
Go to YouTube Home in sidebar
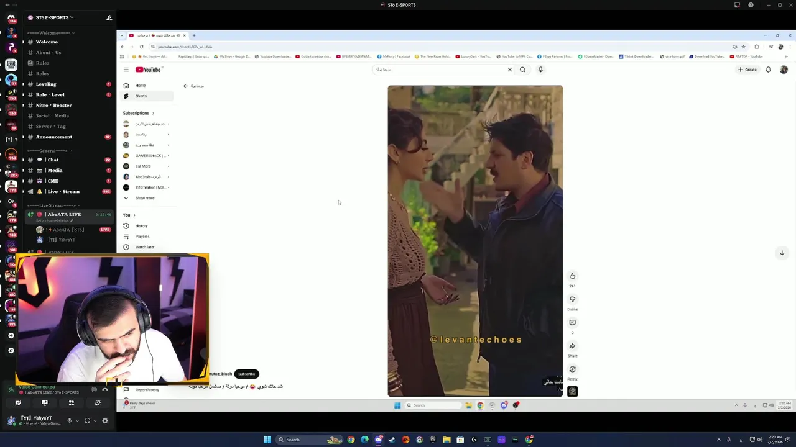(x=147, y=86)
